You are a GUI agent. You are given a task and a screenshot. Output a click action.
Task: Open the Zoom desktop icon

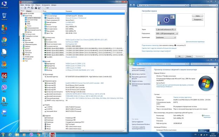tap(4, 112)
